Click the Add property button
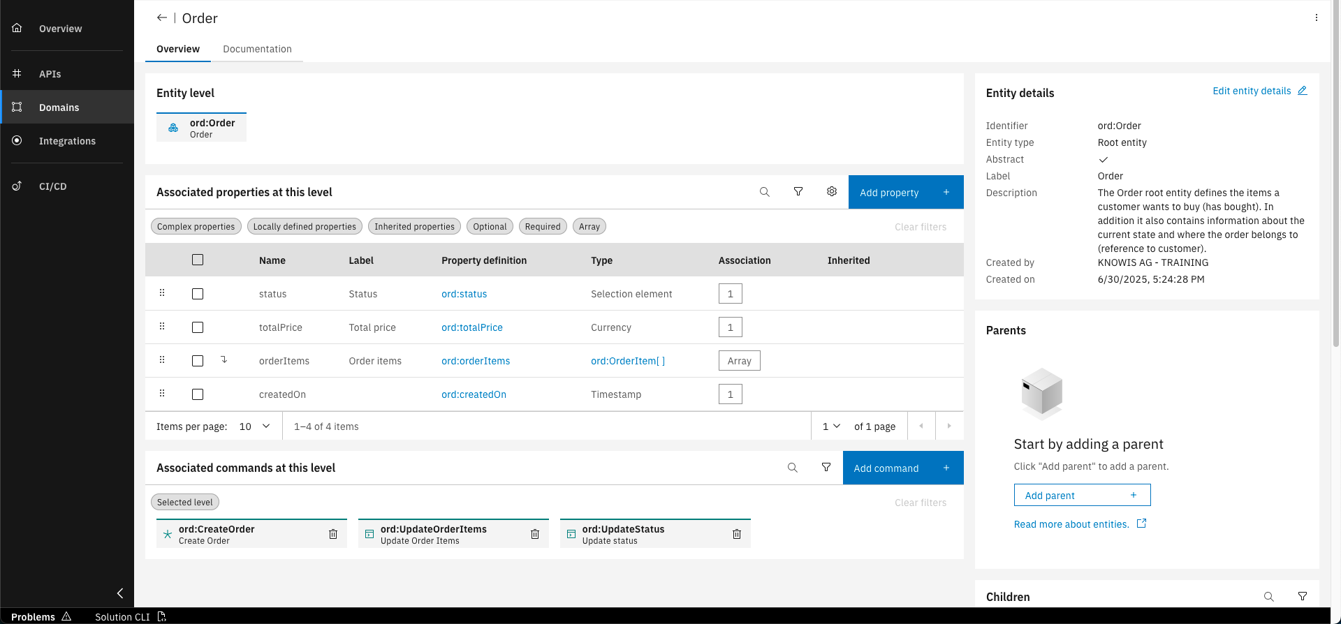Viewport: 1341px width, 624px height. pyautogui.click(x=906, y=193)
